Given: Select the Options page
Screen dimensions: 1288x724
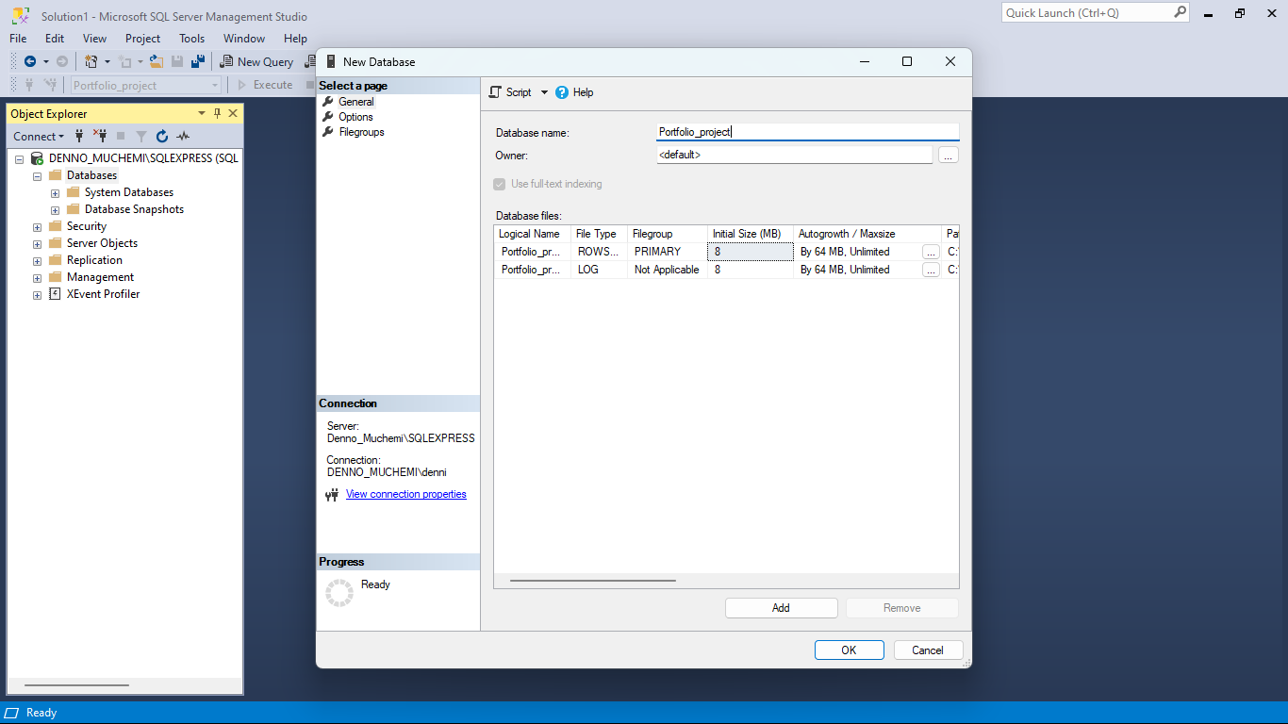Looking at the screenshot, I should click(356, 117).
